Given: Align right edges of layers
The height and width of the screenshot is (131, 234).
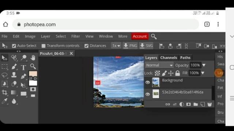Looking at the screenshot, I should [x=179, y=46].
